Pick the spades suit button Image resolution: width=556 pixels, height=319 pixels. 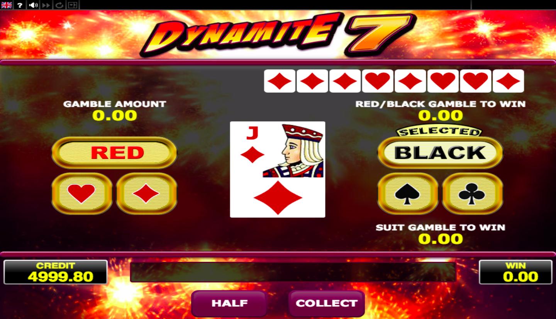[408, 193]
